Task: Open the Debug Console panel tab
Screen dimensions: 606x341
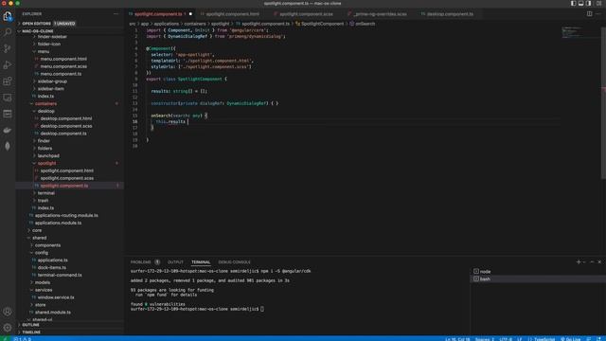Action: coord(234,262)
